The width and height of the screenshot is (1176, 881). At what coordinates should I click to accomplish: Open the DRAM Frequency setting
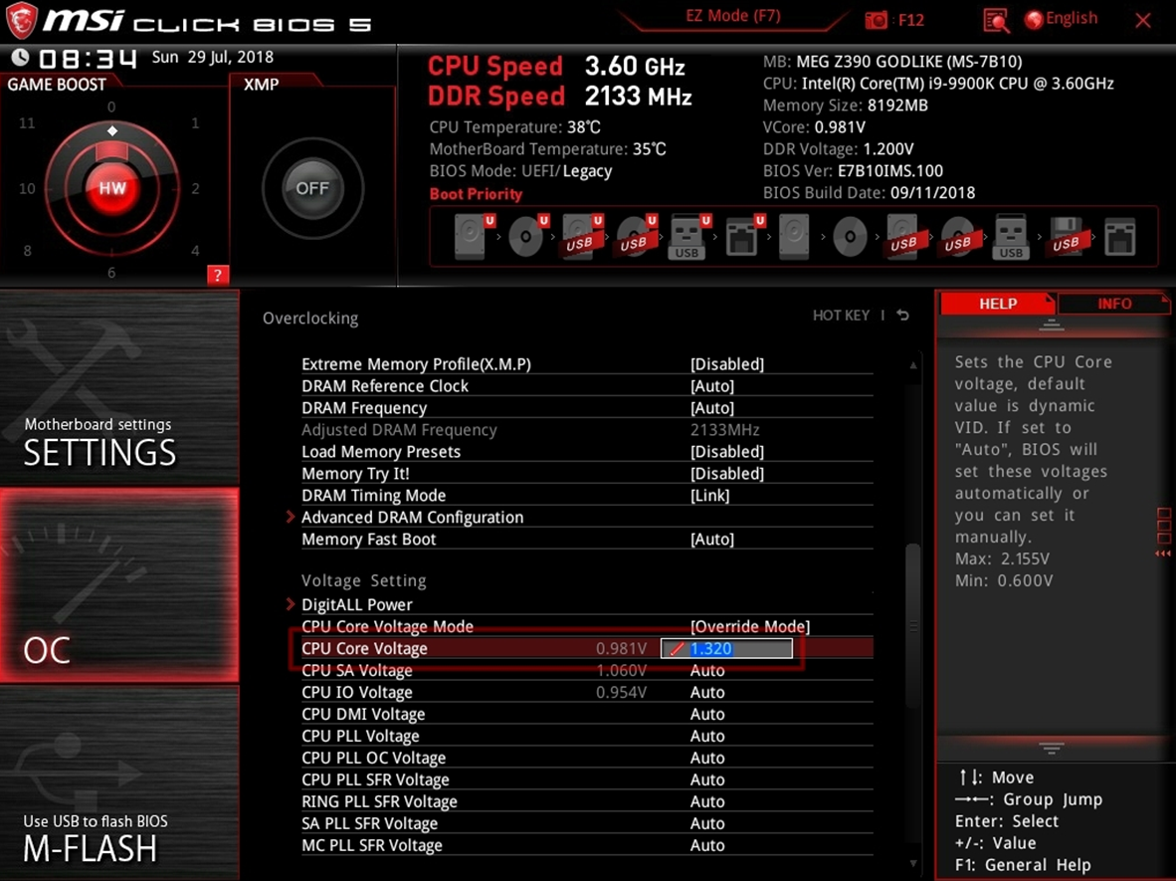587,407
